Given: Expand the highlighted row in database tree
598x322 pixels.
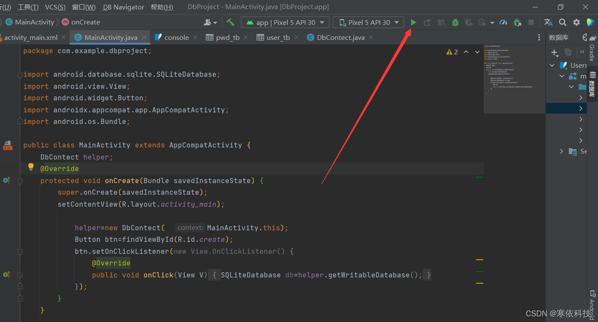Looking at the screenshot, I should pos(581,108).
